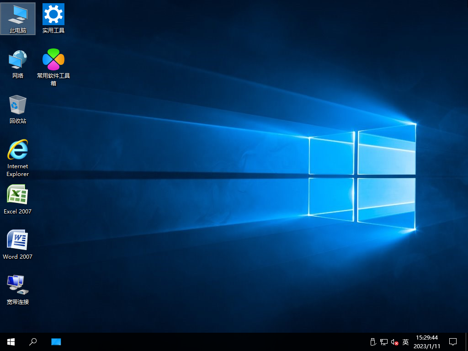Select the 实用工具 gear icon
This screenshot has width=468, height=351.
pos(53,18)
